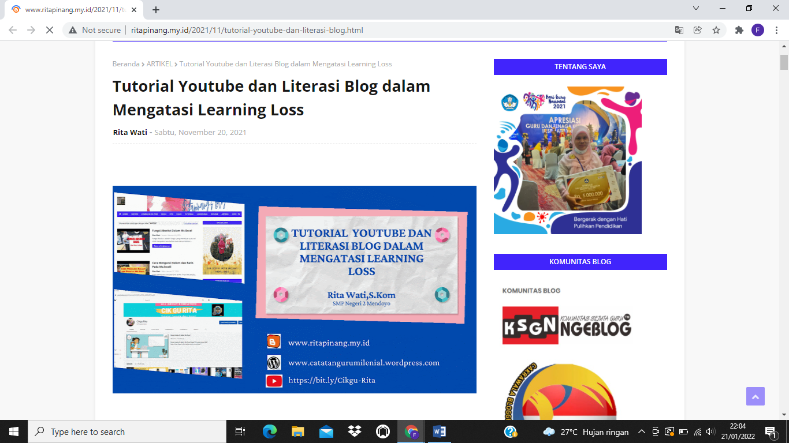The image size is (789, 443).
Task: Open Dropbox from the taskbar
Action: pyautogui.click(x=354, y=431)
